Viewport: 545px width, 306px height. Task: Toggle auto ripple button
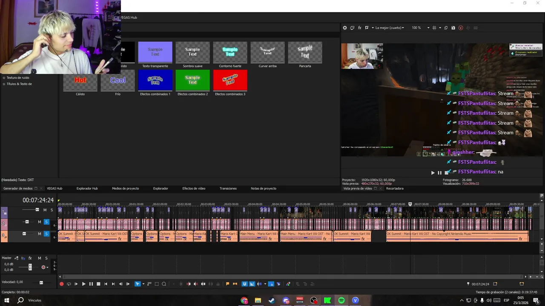click(259, 284)
